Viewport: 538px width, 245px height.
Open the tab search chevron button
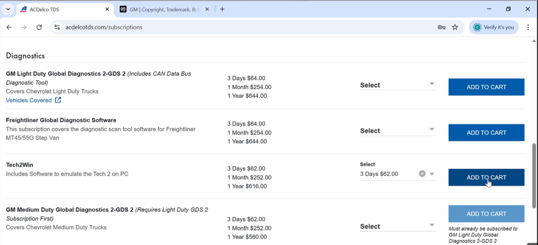[8, 9]
